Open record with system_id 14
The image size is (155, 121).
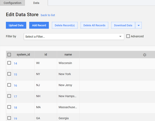coord(15,63)
